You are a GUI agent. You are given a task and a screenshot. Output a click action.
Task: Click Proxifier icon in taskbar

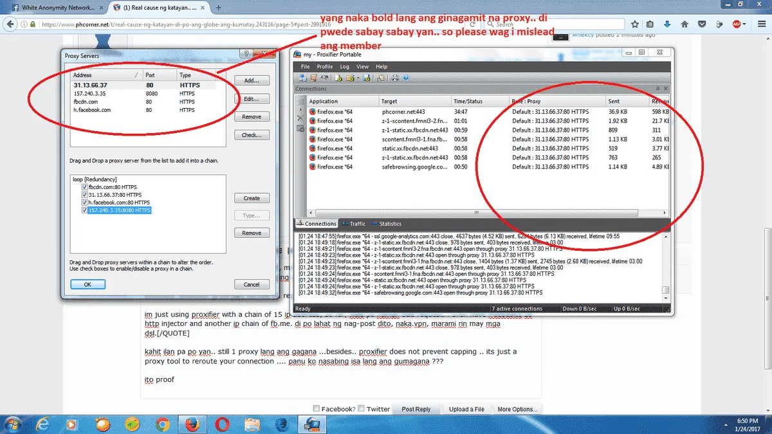[x=312, y=424]
